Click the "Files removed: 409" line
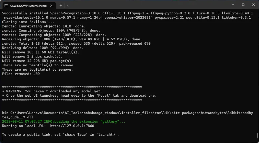This screenshot has width=259, height=143. click(21, 74)
